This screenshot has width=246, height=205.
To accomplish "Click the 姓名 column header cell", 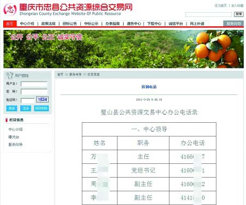I will point(99,143).
